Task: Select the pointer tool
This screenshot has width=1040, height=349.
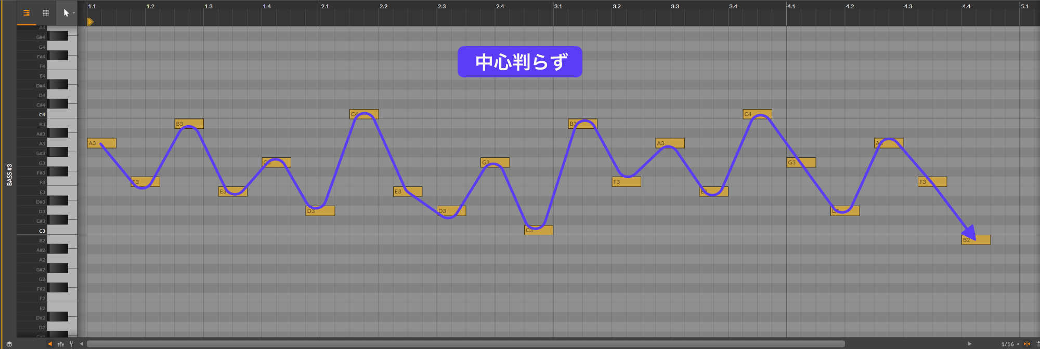Action: pyautogui.click(x=66, y=13)
